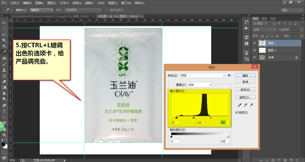Screen dimensions: 305x162
Task: Select the Brush tool
Action: click(4, 64)
